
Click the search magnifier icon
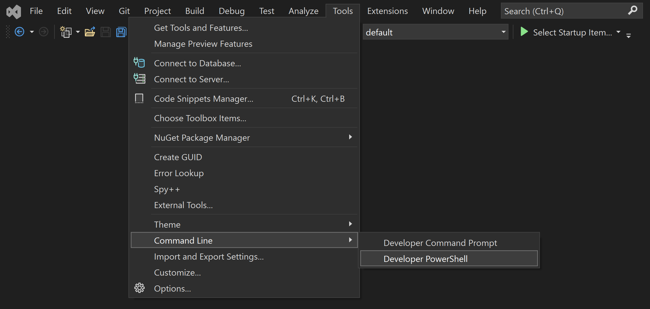point(633,10)
